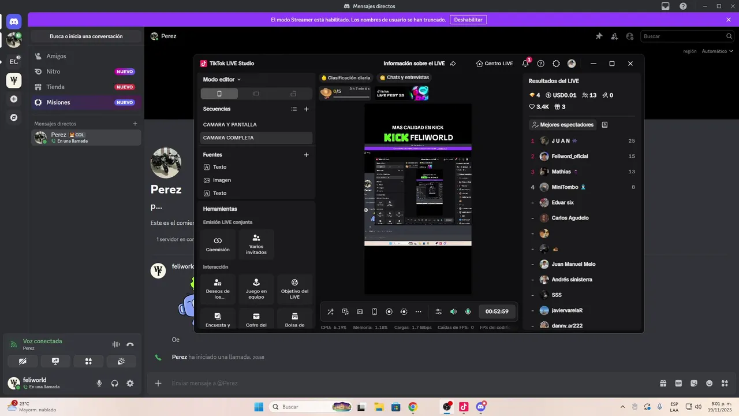Screen dimensions: 739x416
Task: Add a new source with Fuentes plus
Action: point(306,155)
